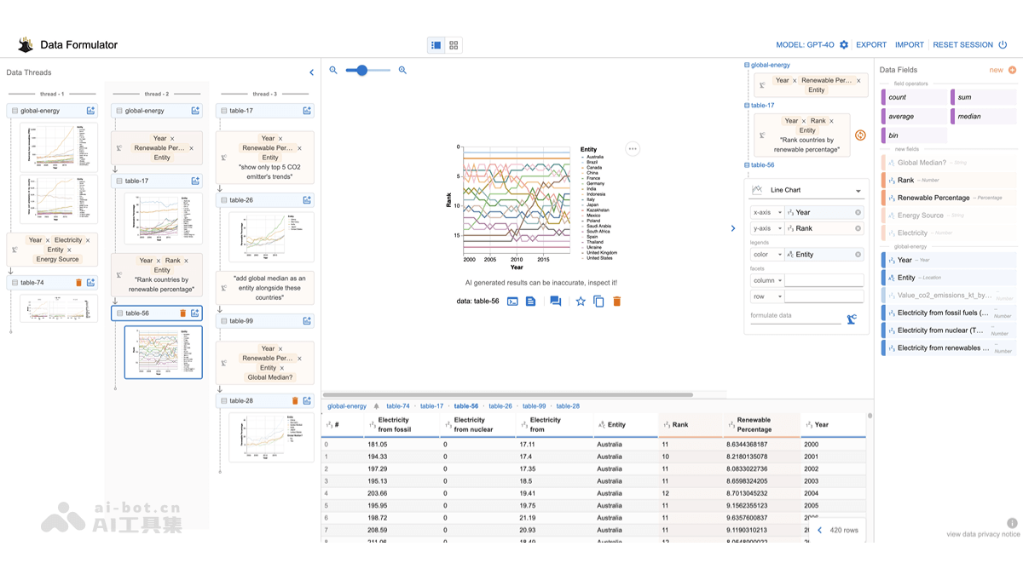Click RESET SESSION in the top right
The width and height of the screenshot is (1023, 575).
click(x=962, y=45)
